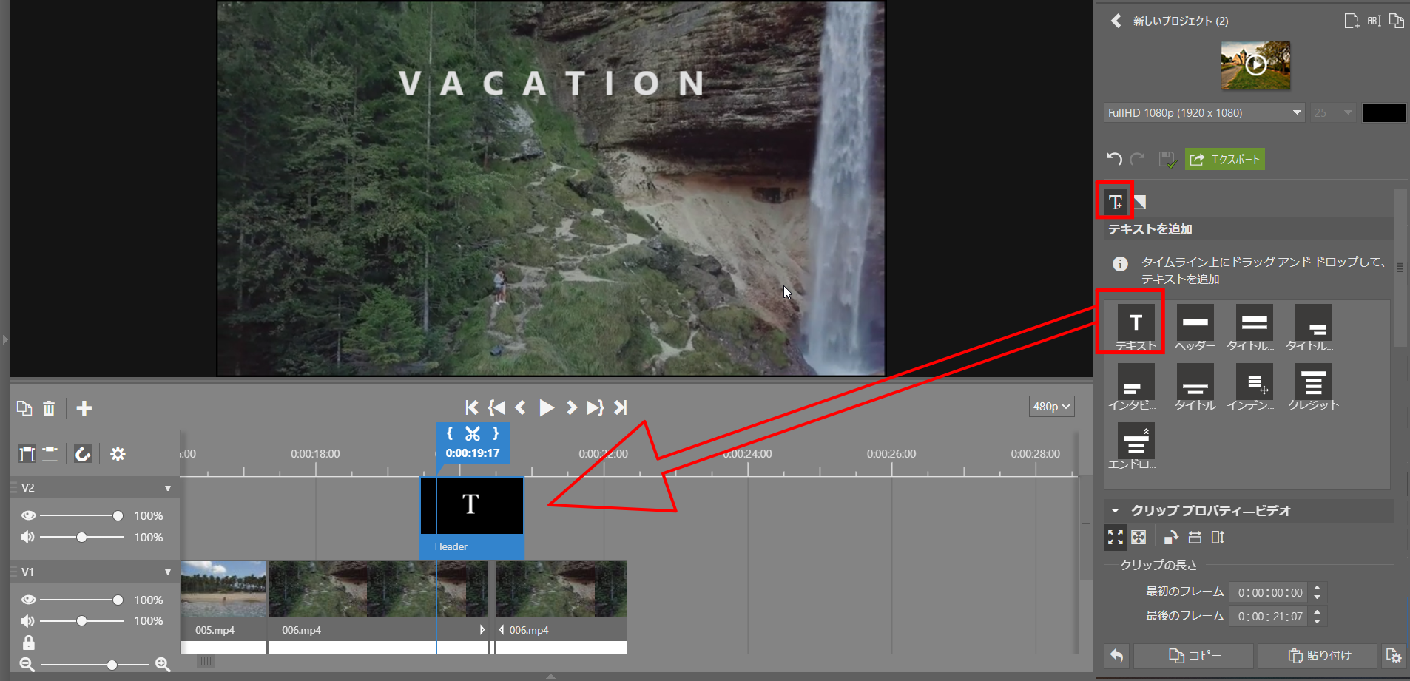Play the project preview thumbnail
Screen dimensions: 1410x681
(x=1255, y=65)
